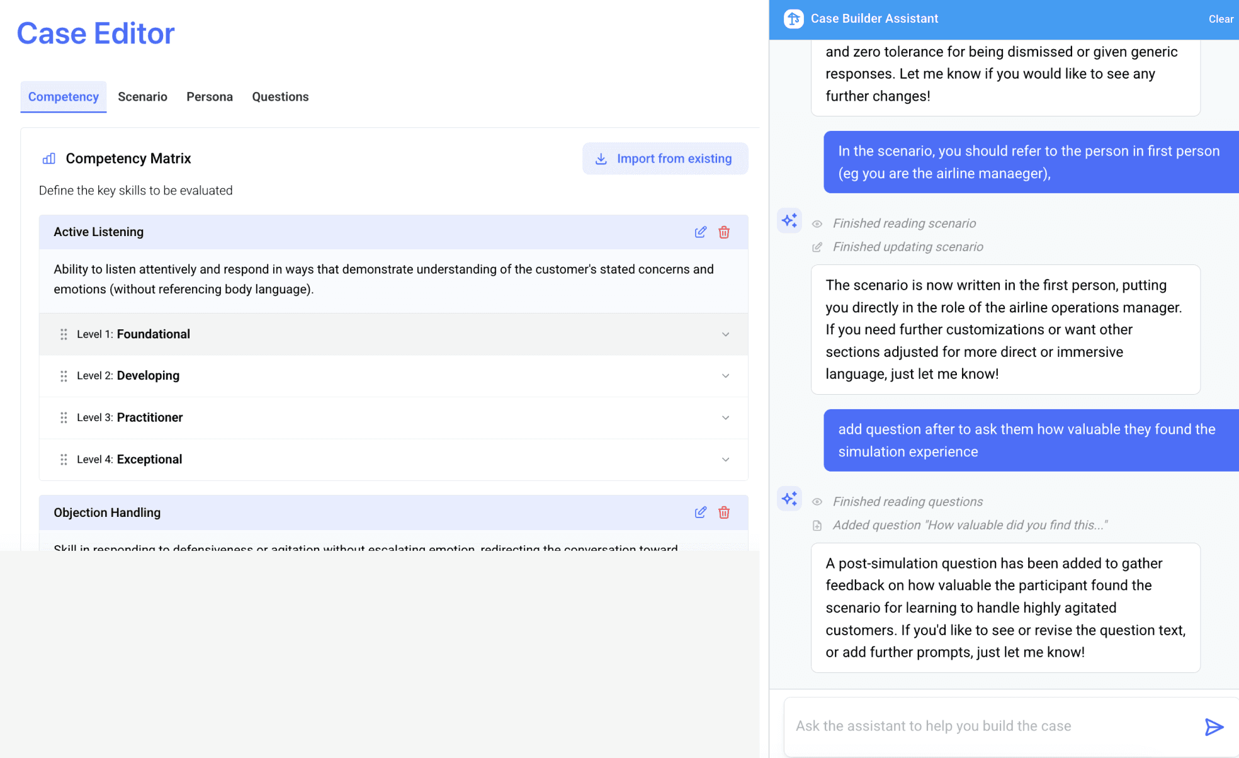The image size is (1239, 758).
Task: Click Import from existing button
Action: (665, 159)
